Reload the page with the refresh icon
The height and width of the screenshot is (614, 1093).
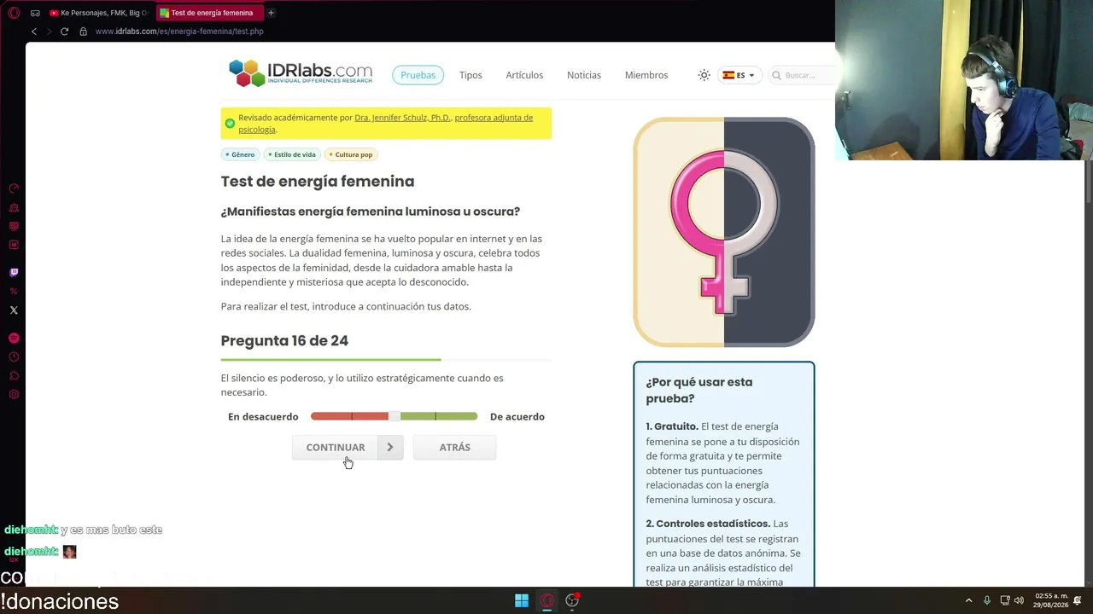pos(64,32)
